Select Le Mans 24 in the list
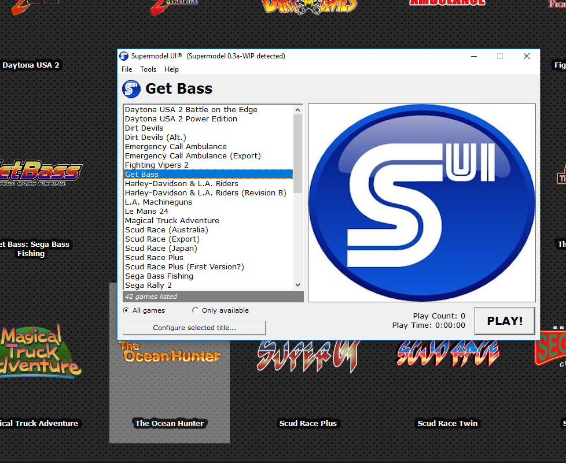Viewport: 566px width, 463px height. click(208, 212)
